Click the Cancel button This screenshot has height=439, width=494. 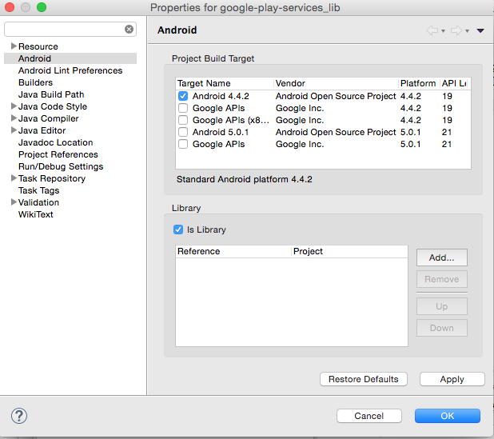click(x=369, y=416)
